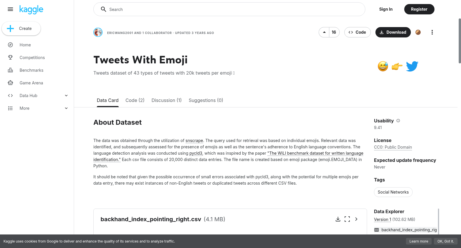The width and height of the screenshot is (461, 248).
Task: Click the Data Explorer panel scrollbar
Action: pos(439,222)
